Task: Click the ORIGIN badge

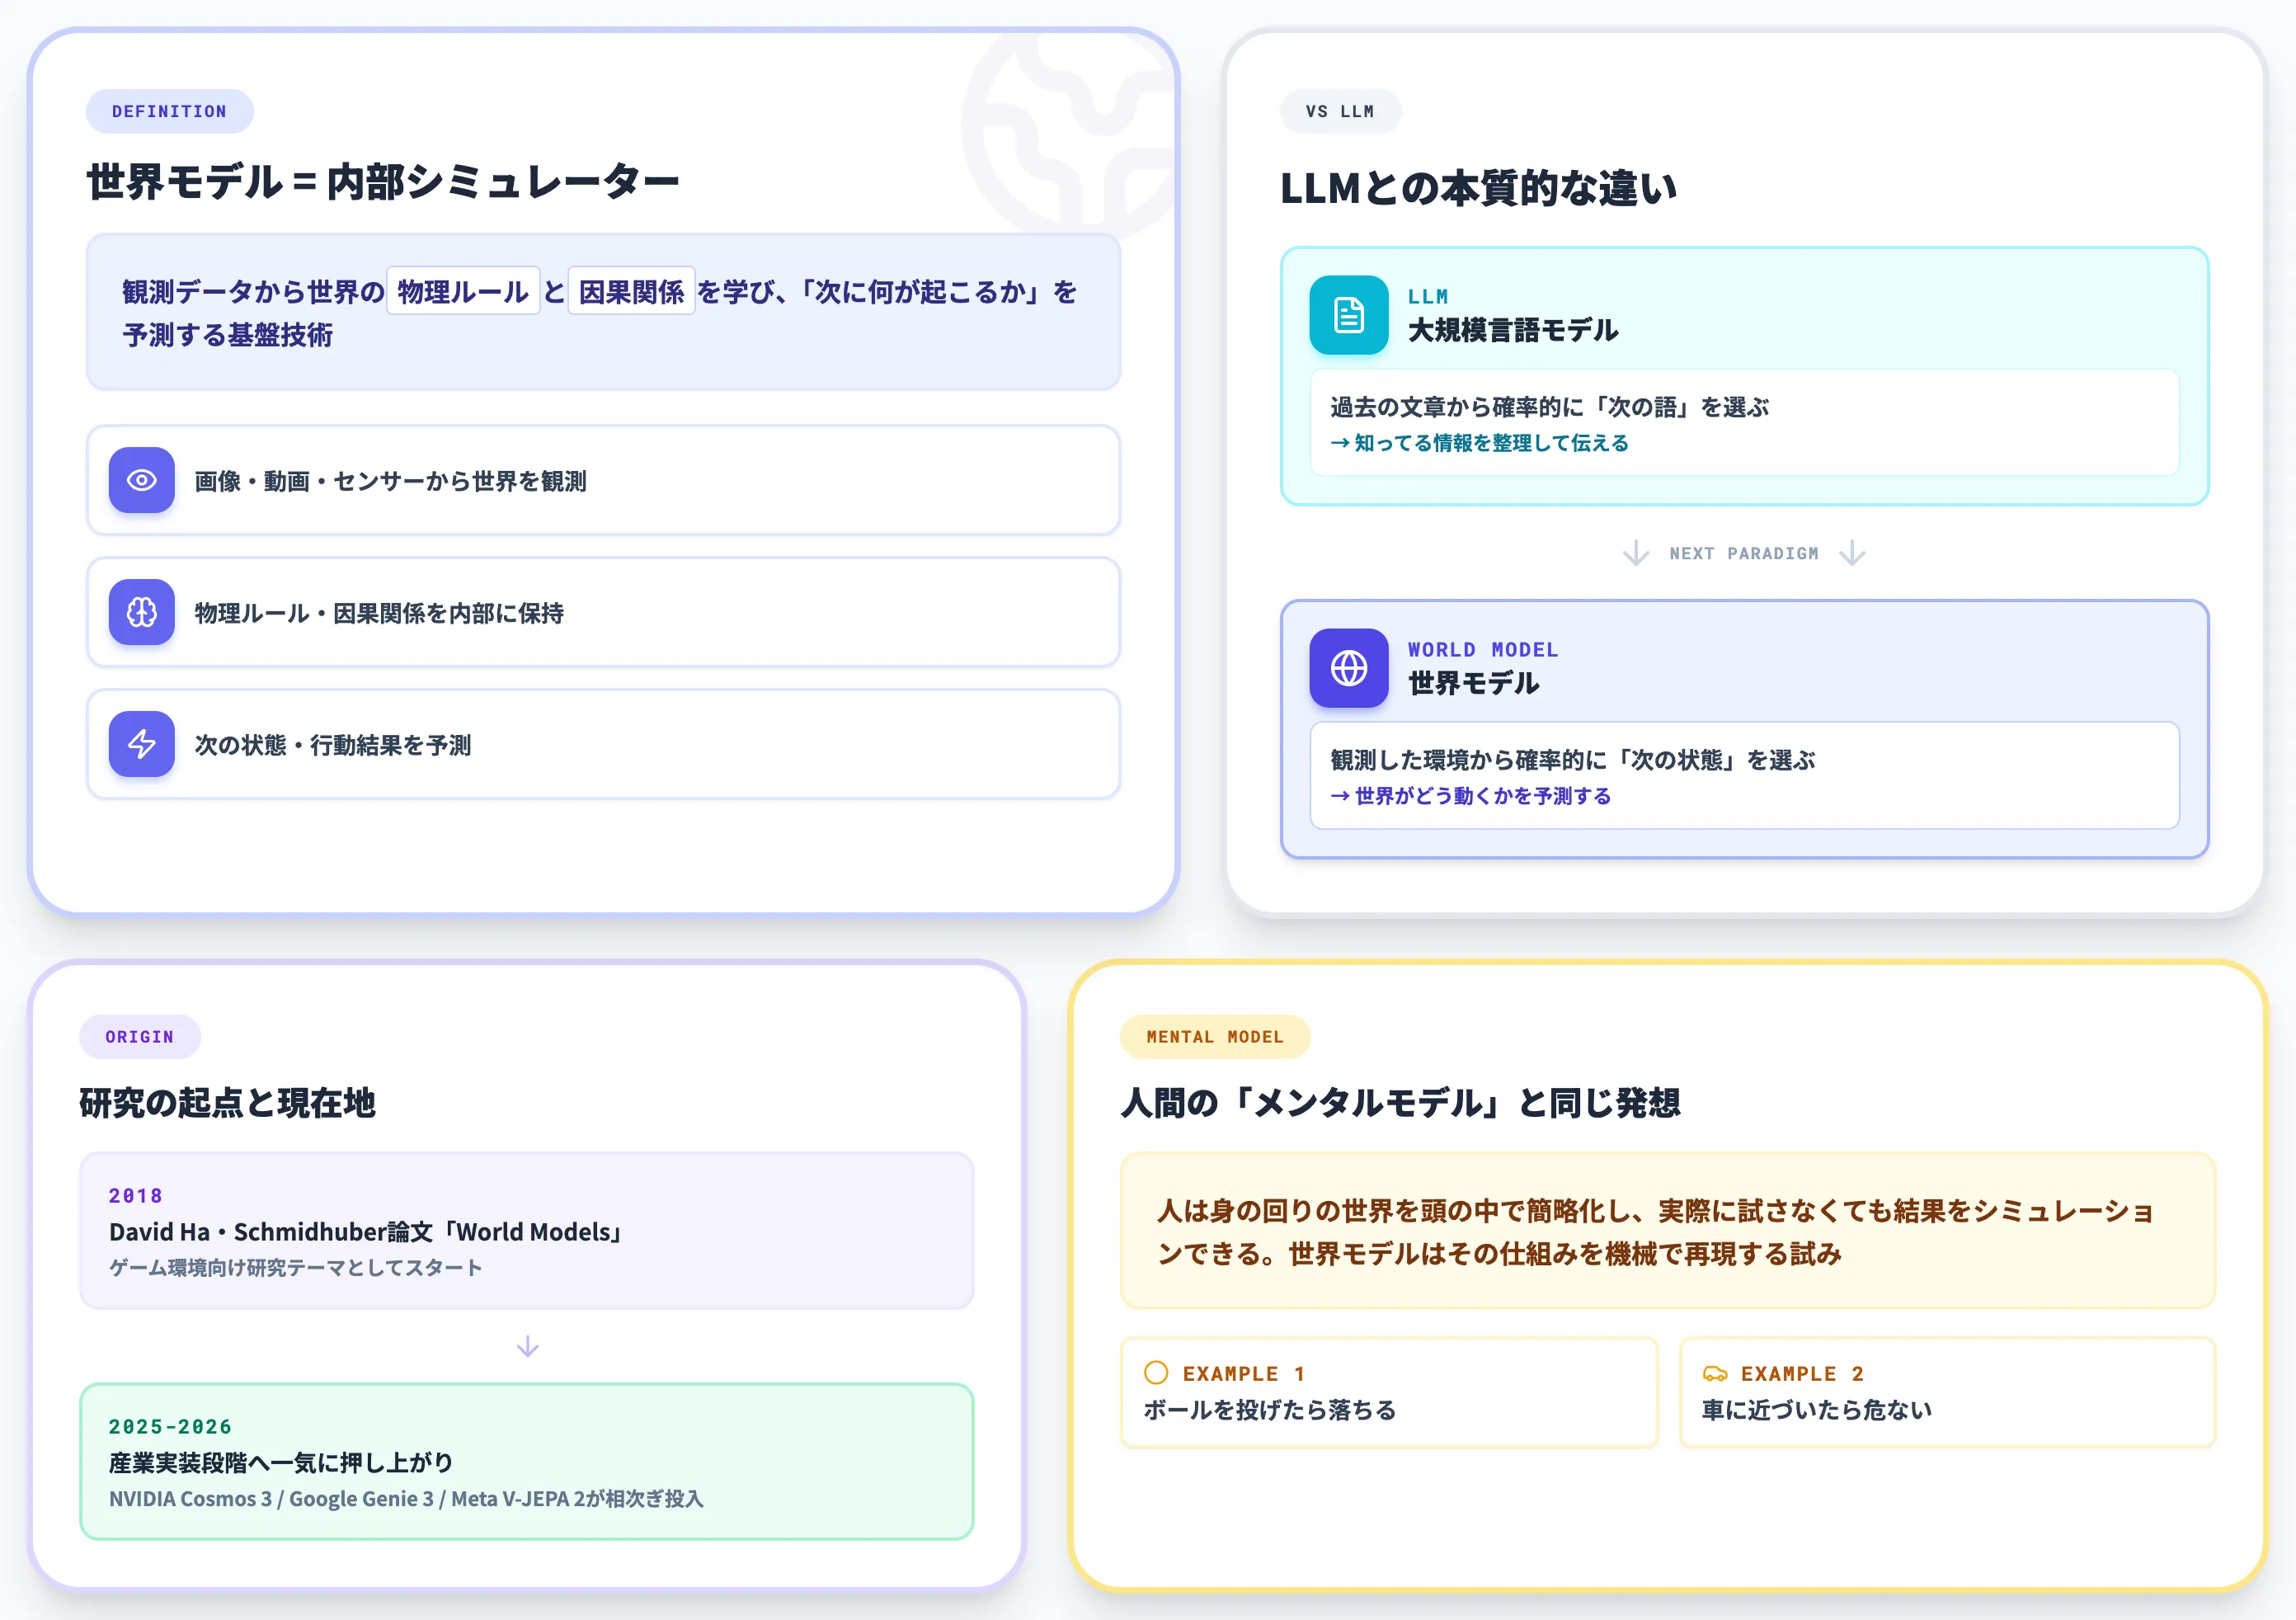Action: tap(140, 1037)
